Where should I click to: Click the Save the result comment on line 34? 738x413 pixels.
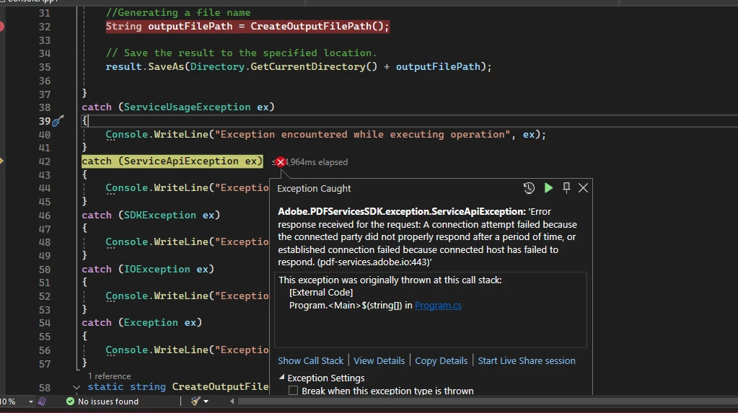[241, 53]
